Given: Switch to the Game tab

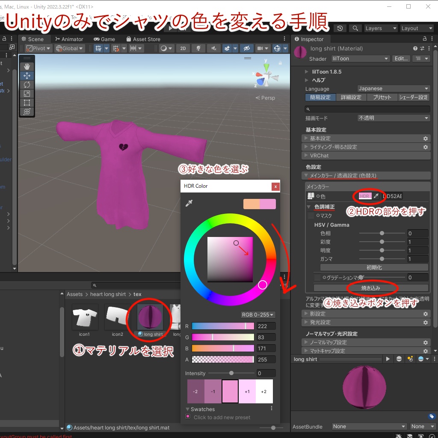Looking at the screenshot, I should pos(104,39).
